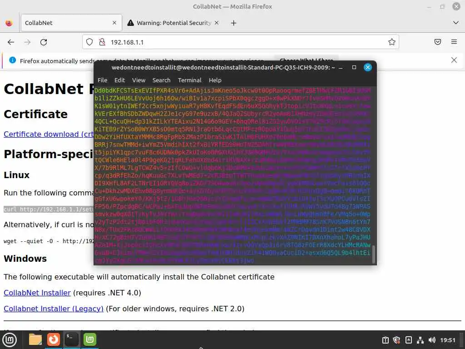
Task: Click the green Mint app taskbar icon
Action: click(x=90, y=339)
